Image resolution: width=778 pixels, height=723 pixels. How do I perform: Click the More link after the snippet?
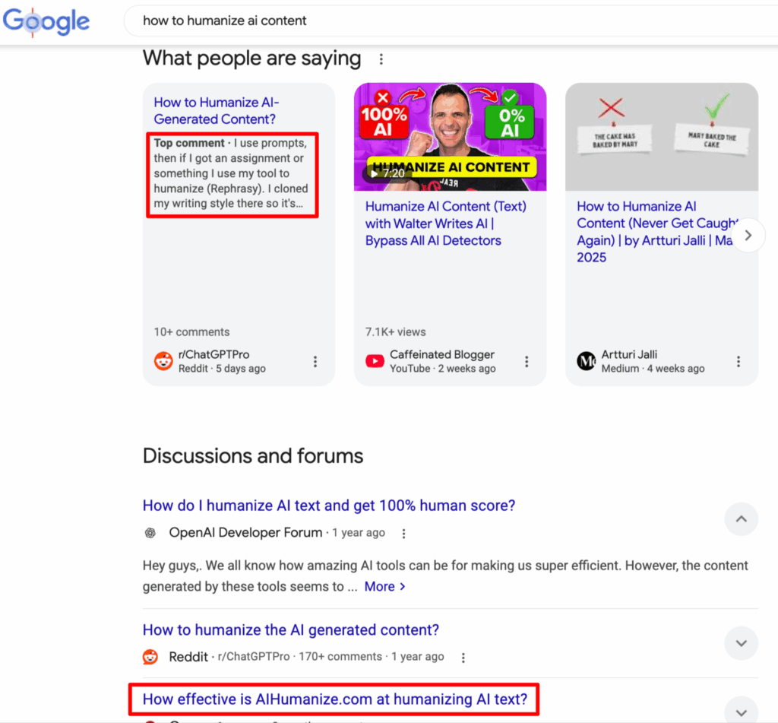point(385,586)
